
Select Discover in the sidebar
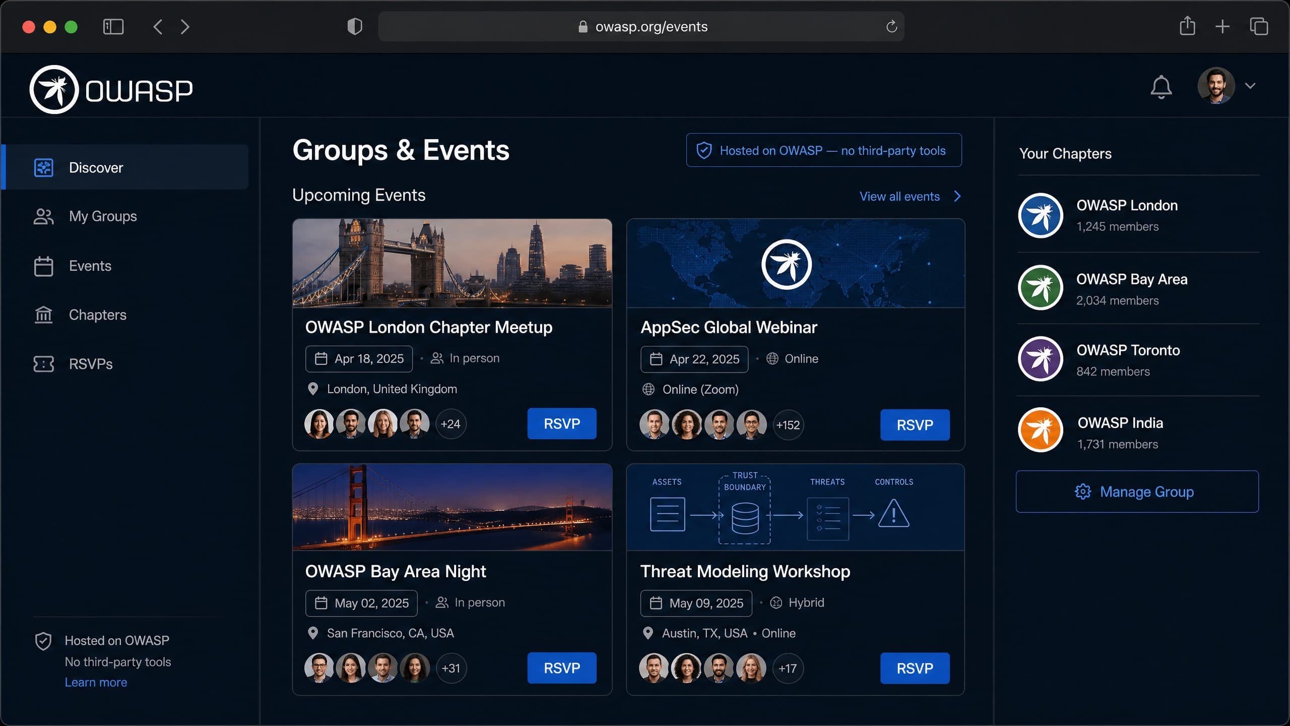pyautogui.click(x=125, y=167)
